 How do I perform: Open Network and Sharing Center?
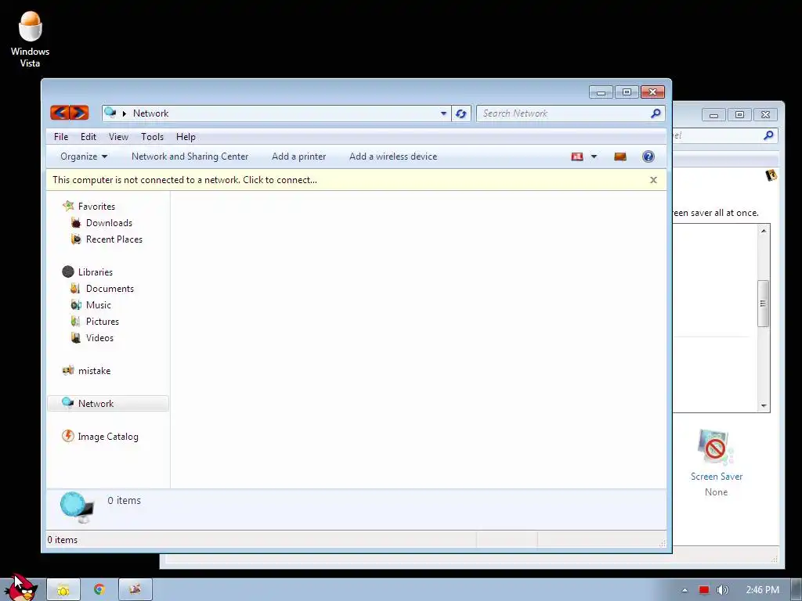(190, 157)
